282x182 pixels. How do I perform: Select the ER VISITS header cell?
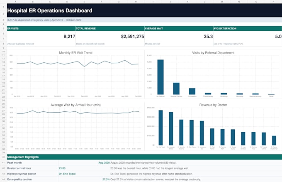pos(41,29)
